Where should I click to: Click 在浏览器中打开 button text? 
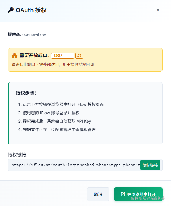pos(141,194)
